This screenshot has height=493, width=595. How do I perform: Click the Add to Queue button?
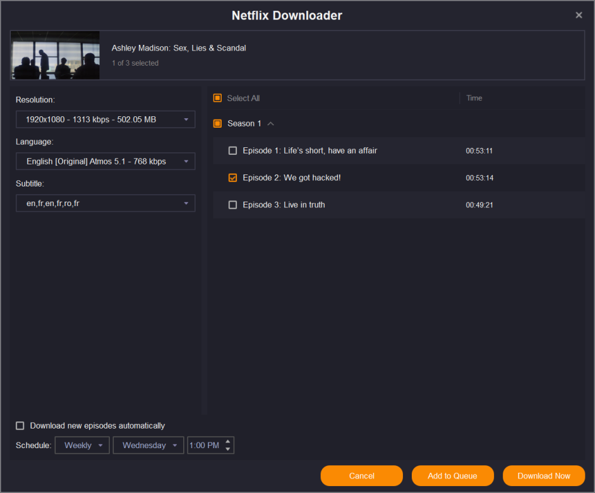pyautogui.click(x=453, y=476)
